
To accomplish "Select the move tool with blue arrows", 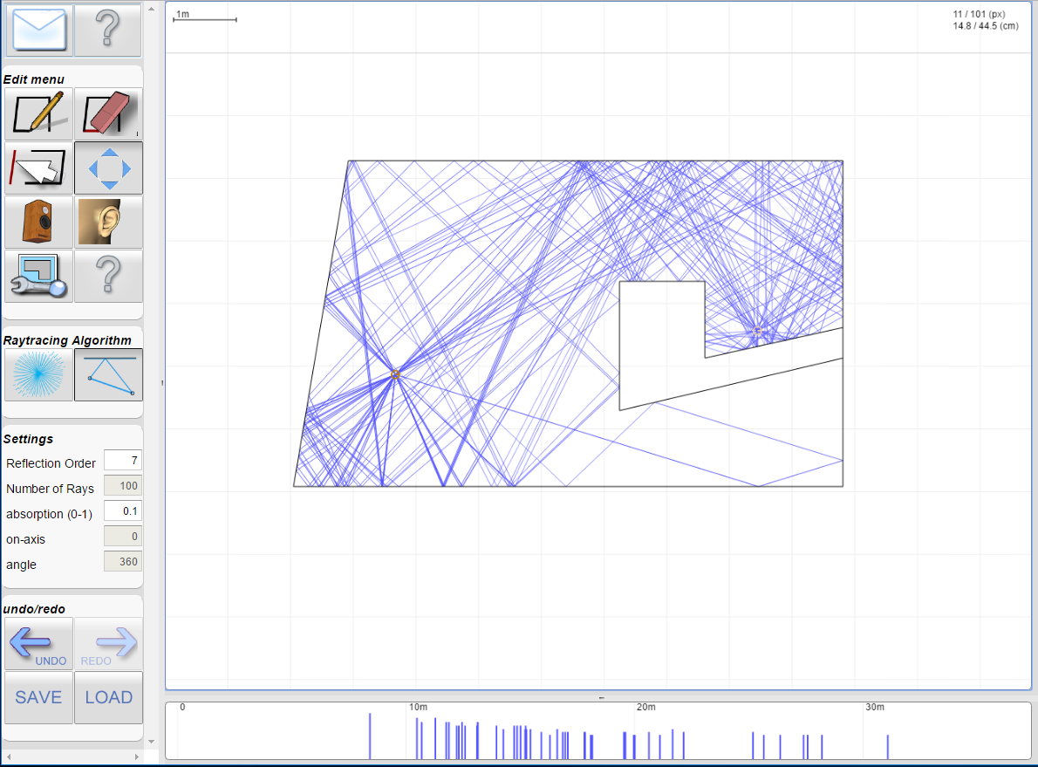I will point(108,168).
